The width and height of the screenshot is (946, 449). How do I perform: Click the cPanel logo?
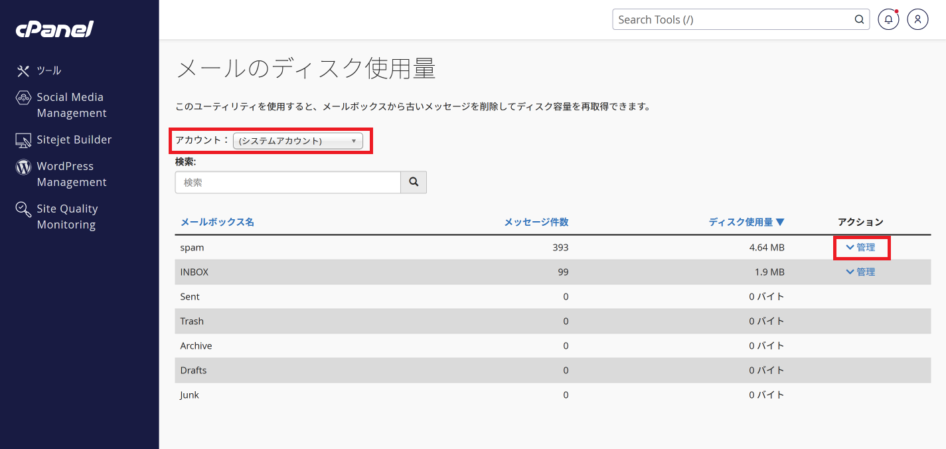click(x=55, y=29)
